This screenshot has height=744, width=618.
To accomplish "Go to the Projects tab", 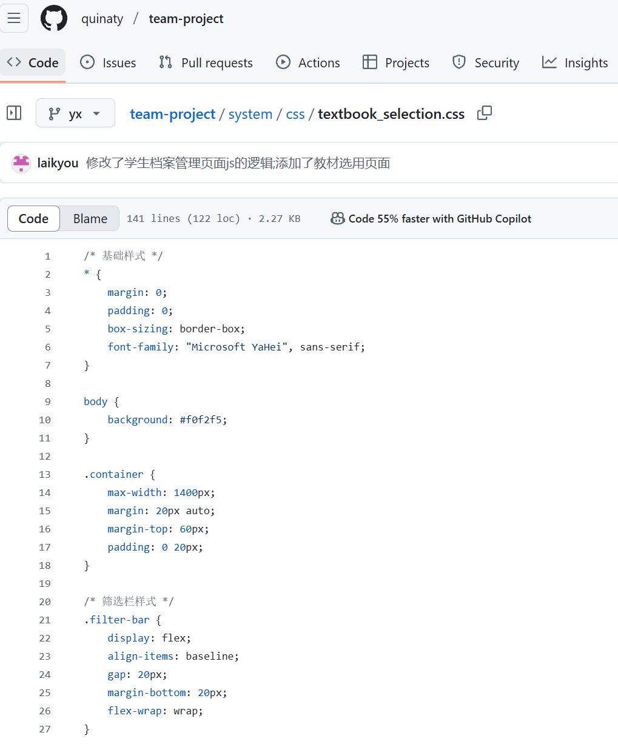I will click(395, 62).
